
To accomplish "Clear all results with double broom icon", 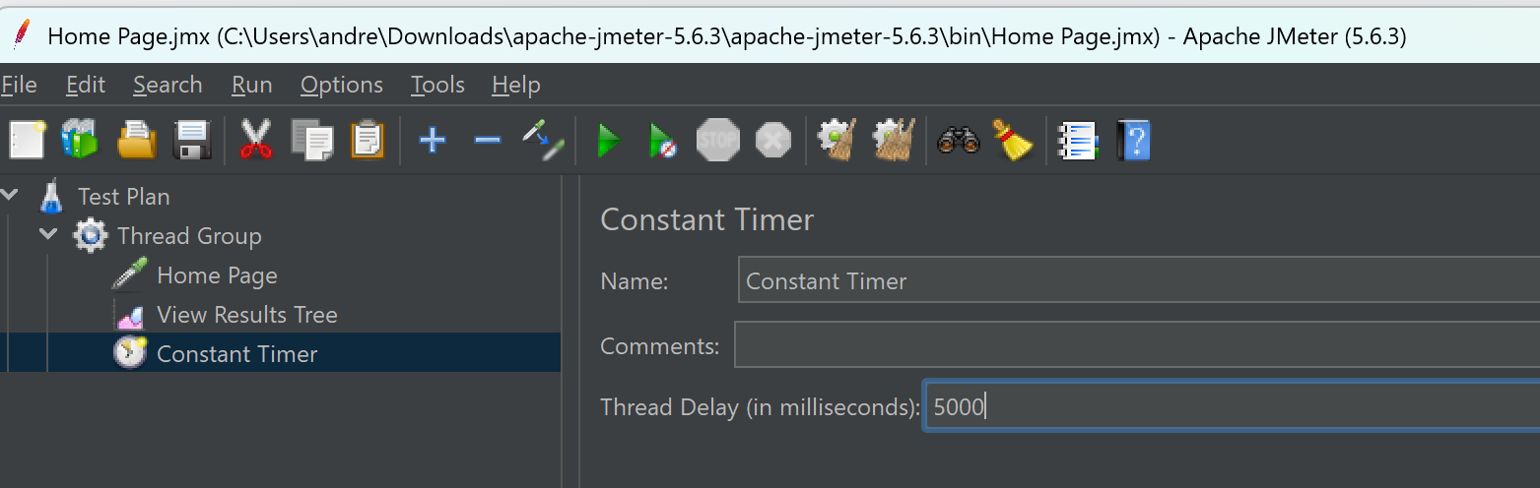I will [x=894, y=141].
